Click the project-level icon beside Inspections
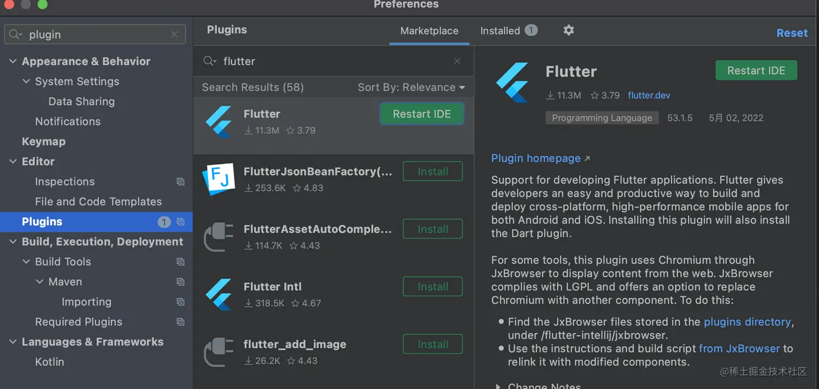Viewport: 819px width, 389px height. point(180,182)
